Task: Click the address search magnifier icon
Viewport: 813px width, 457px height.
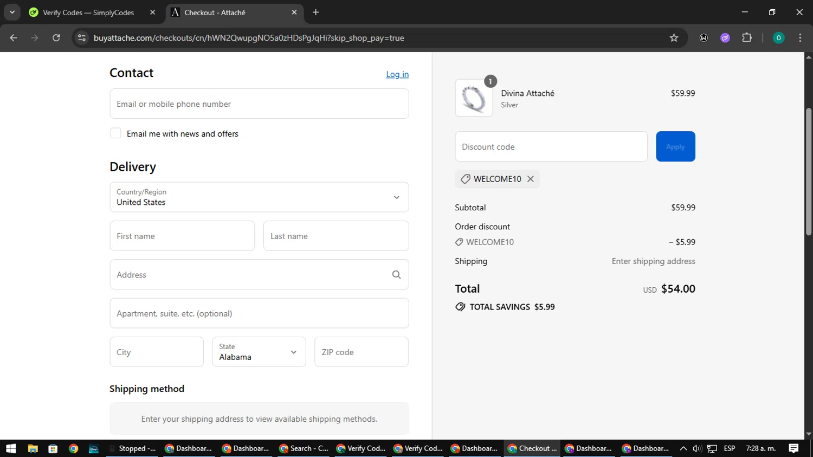Action: (396, 275)
